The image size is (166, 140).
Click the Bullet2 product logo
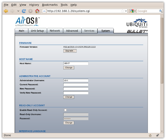137,31
